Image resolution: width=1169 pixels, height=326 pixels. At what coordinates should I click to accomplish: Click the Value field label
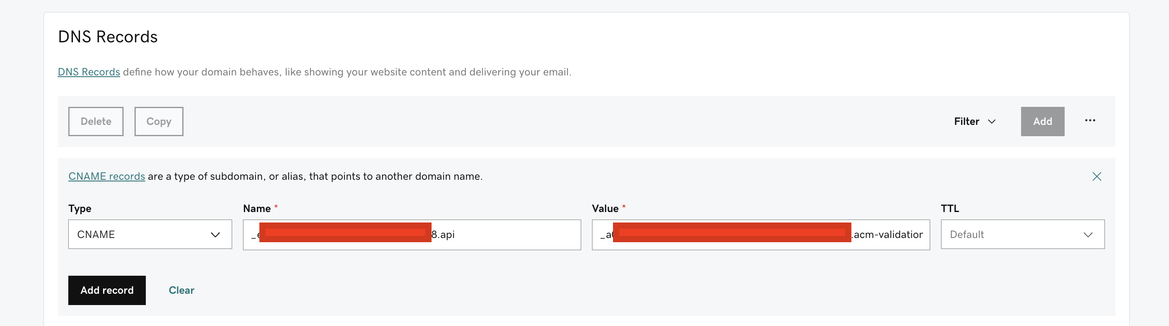pos(605,208)
